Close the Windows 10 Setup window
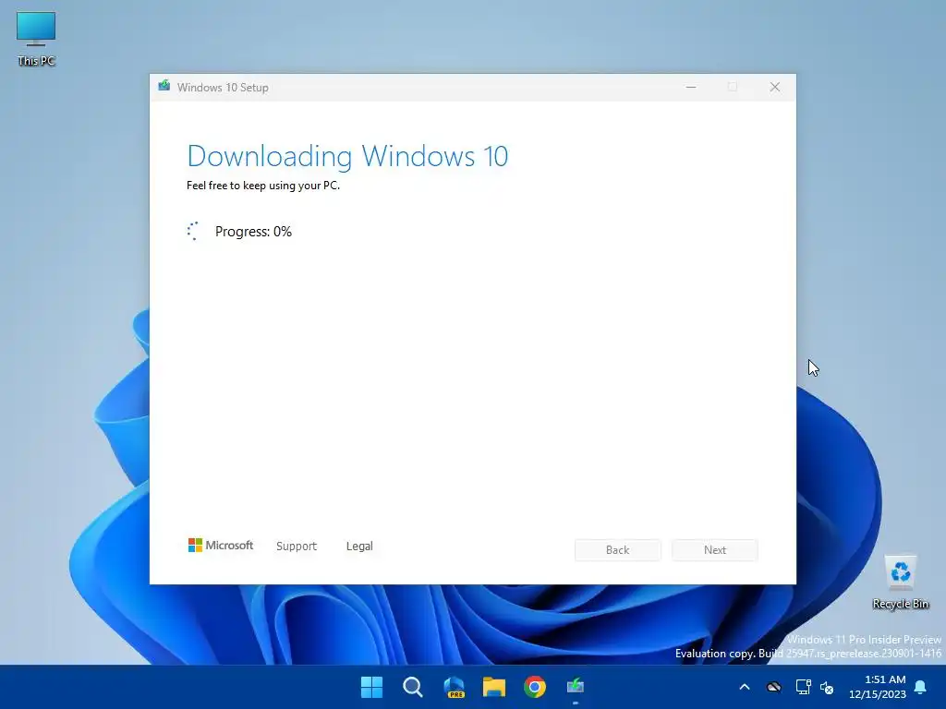The width and height of the screenshot is (946, 709). click(x=775, y=87)
